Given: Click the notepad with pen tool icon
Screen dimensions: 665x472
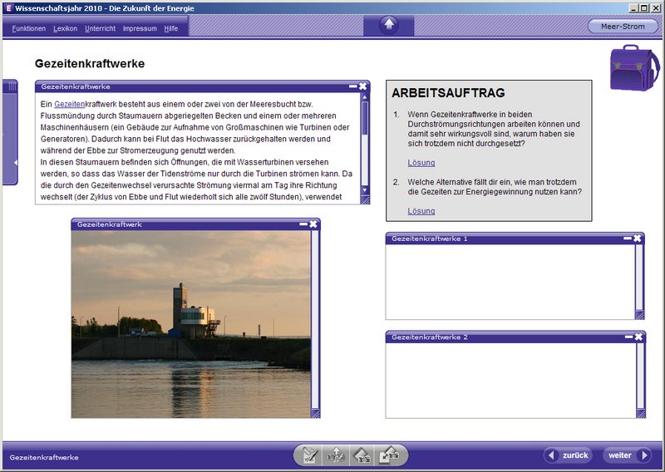Looking at the screenshot, I should (309, 456).
